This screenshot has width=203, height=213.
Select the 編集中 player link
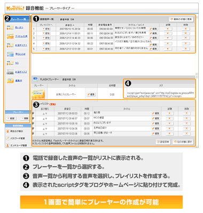[x=19, y=80]
